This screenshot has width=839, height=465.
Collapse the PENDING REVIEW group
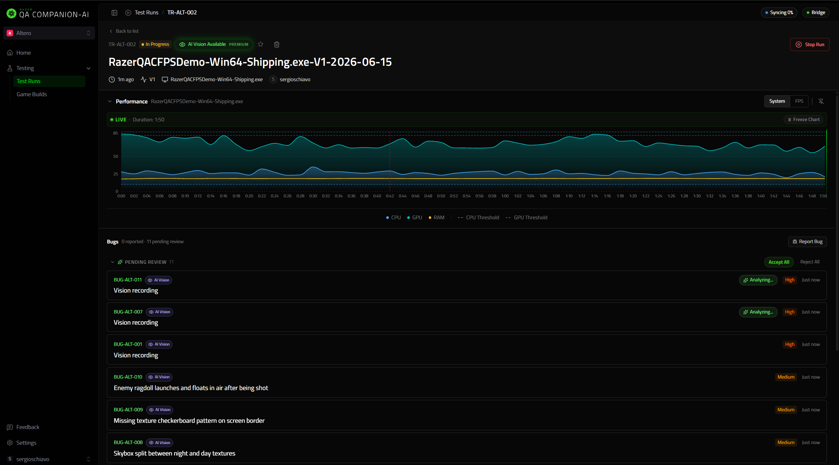[112, 262]
